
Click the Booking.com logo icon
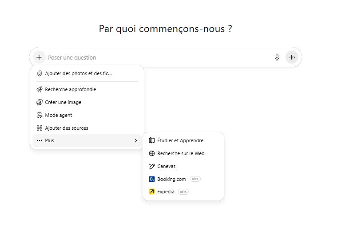pyautogui.click(x=152, y=179)
